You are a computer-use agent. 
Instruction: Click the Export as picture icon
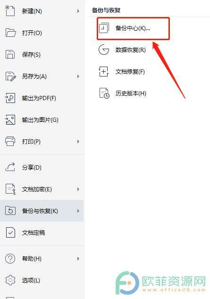coord(10,120)
